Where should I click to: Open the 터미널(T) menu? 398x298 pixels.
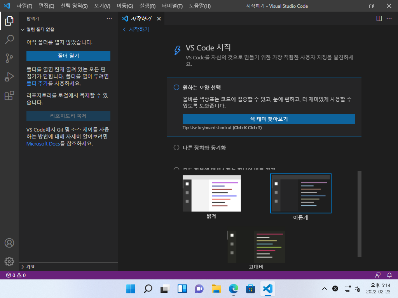(x=172, y=6)
